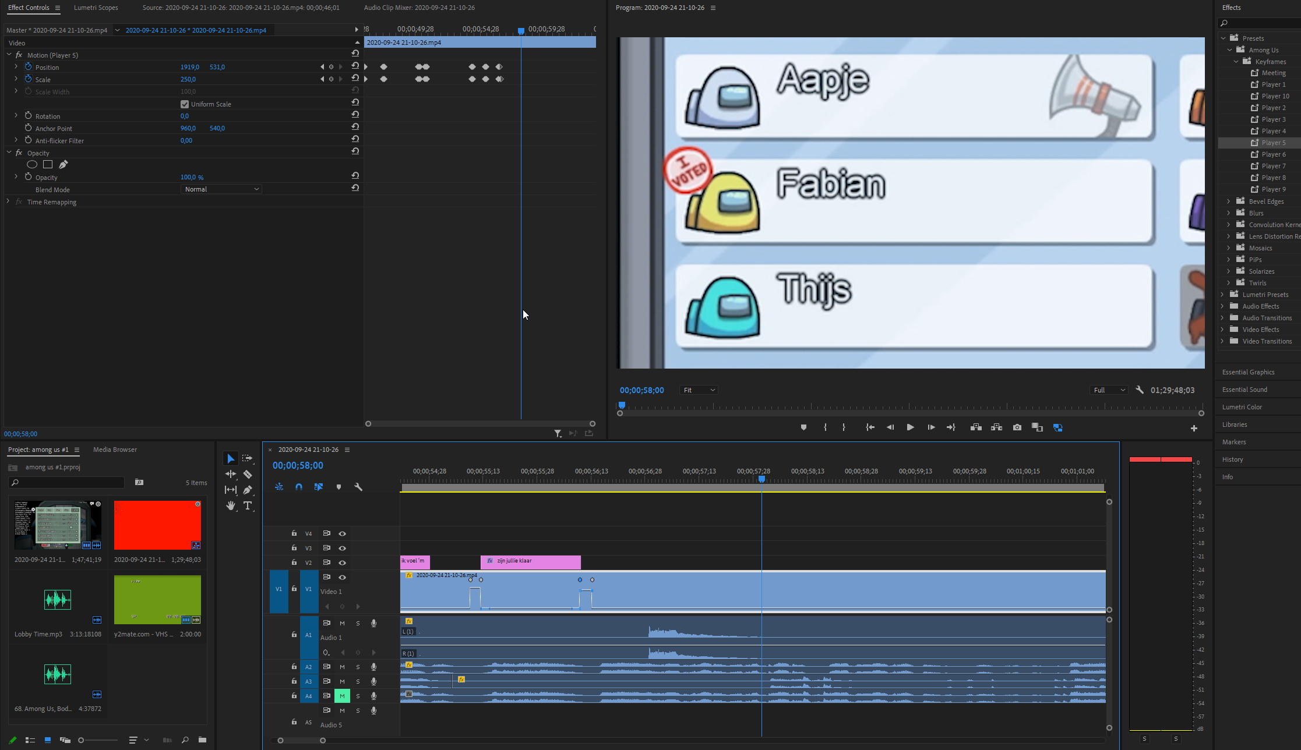Switch to the Lumetri Scopes tab

96,8
